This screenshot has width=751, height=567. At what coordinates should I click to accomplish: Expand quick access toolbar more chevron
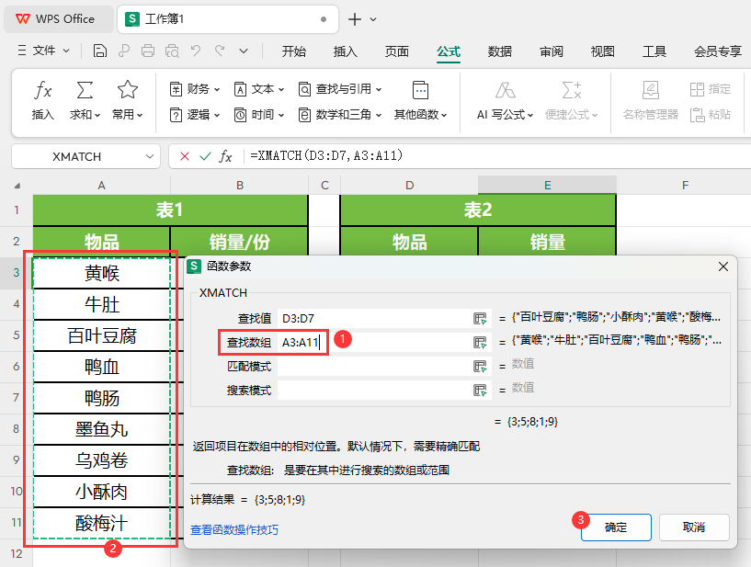pos(244,51)
